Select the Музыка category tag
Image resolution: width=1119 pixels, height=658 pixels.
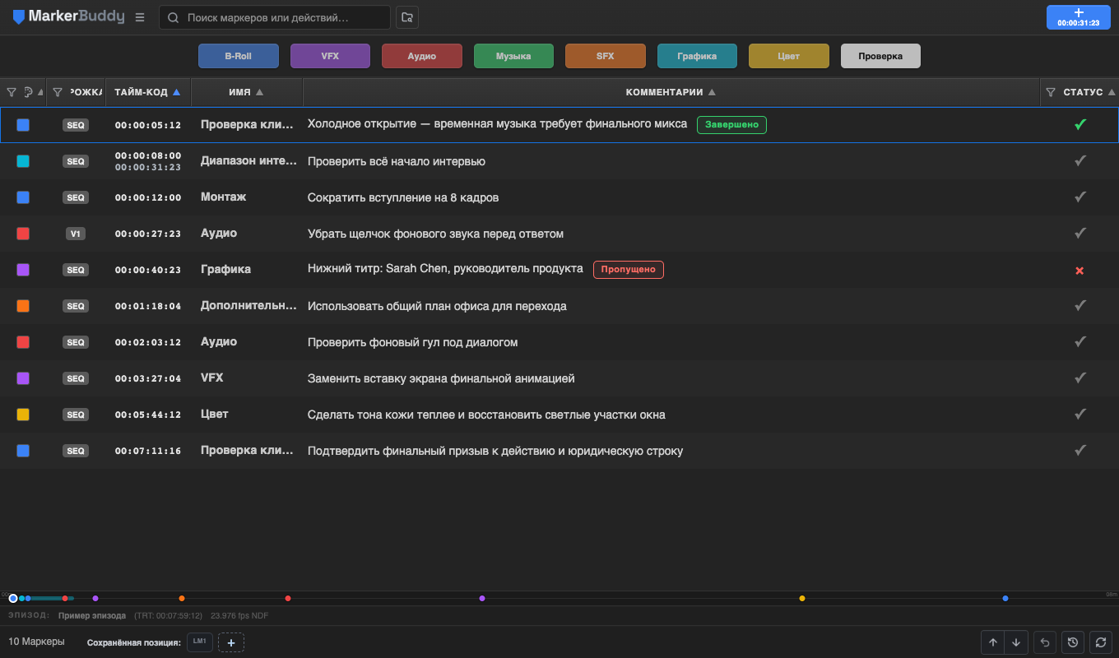pyautogui.click(x=513, y=56)
